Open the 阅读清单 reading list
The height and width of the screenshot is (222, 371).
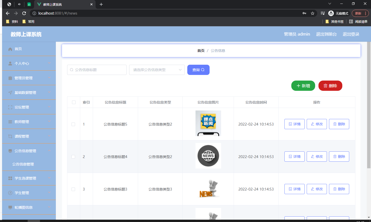pyautogui.click(x=358, y=22)
